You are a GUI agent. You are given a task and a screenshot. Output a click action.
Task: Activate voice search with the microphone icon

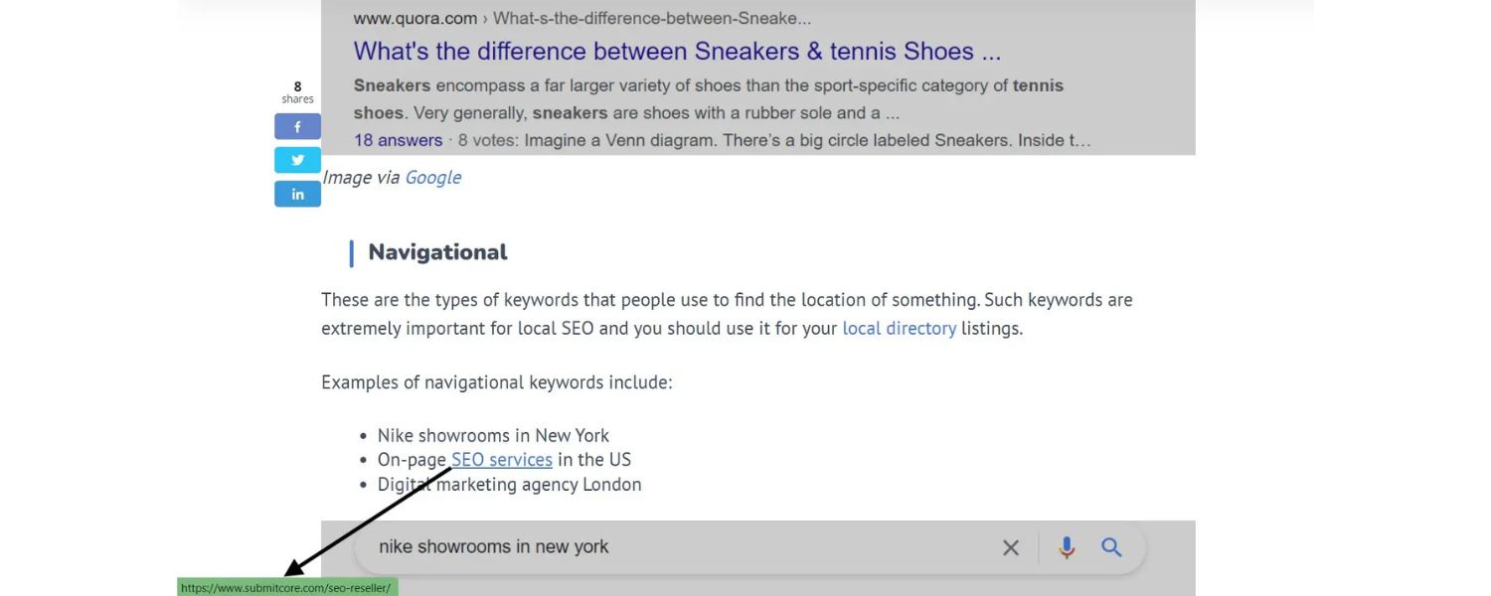click(x=1066, y=546)
